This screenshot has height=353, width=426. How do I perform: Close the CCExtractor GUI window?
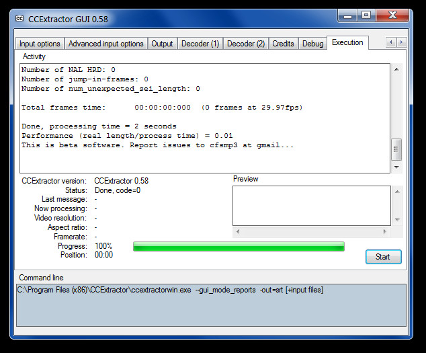tap(392, 15)
